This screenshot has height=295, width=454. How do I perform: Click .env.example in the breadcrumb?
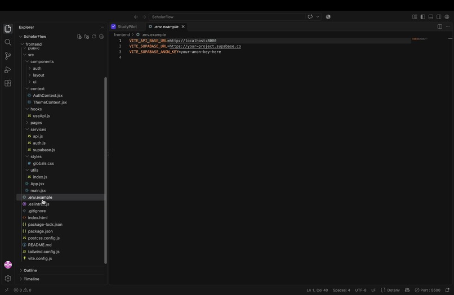click(153, 35)
